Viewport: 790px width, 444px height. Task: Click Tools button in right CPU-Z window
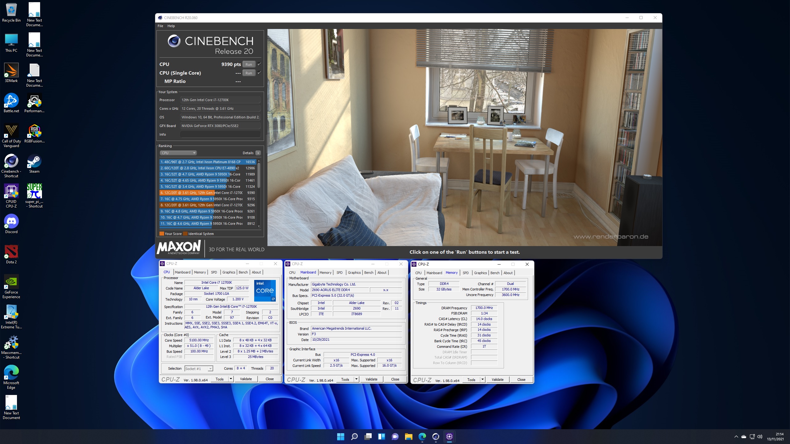(x=471, y=380)
